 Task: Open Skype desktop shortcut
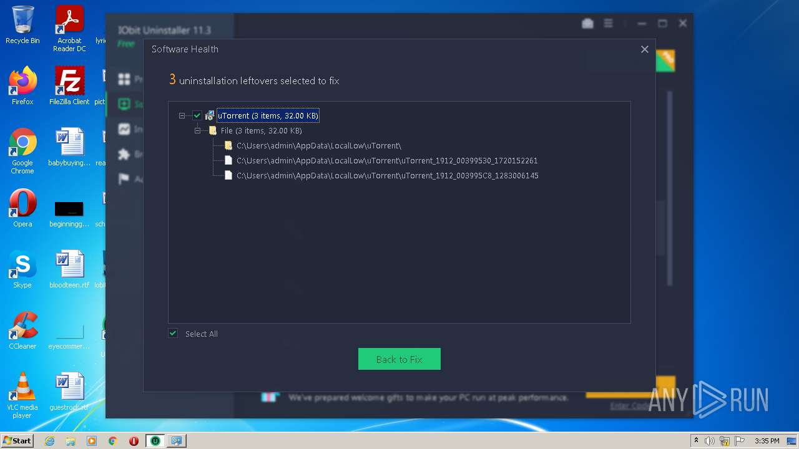22,269
